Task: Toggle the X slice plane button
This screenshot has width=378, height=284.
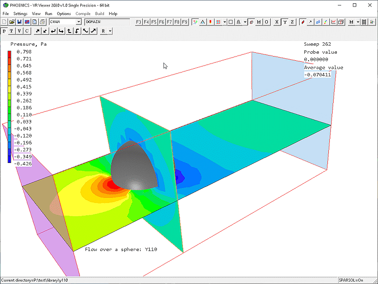Action: click(277, 22)
